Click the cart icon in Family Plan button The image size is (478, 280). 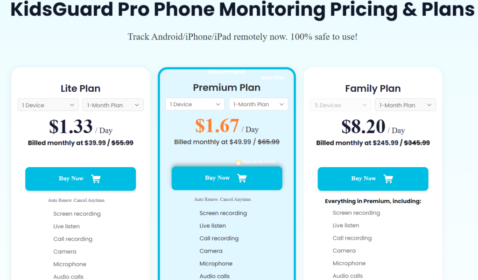coord(388,179)
